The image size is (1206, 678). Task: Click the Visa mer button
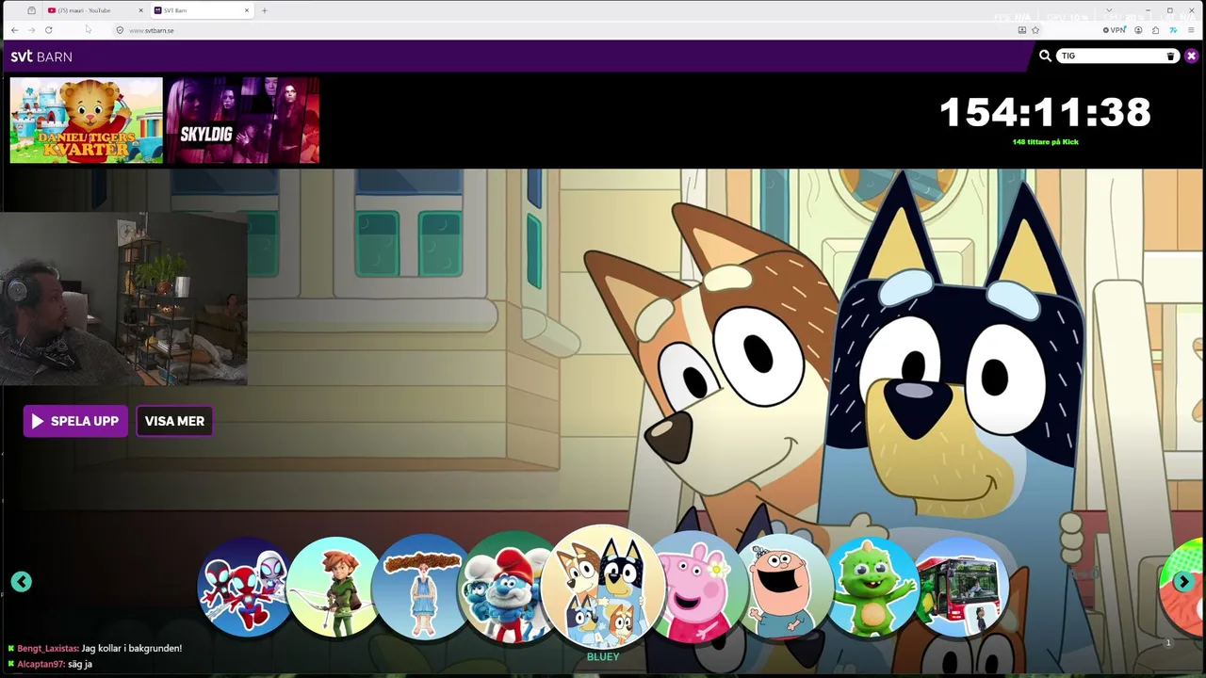174,421
